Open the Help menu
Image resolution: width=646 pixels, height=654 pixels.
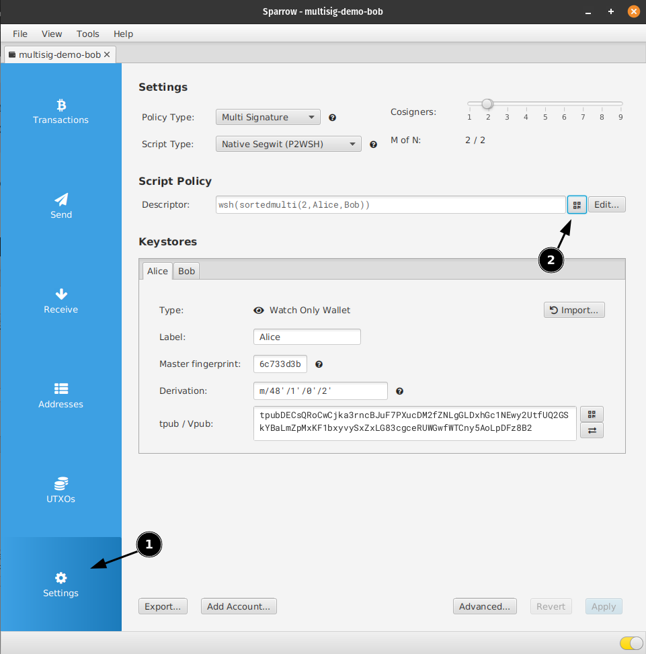[123, 34]
